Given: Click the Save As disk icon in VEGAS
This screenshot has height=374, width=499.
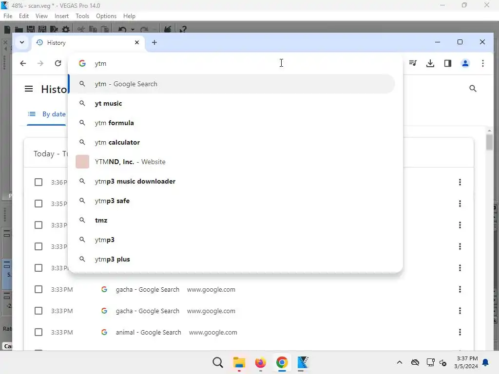Looking at the screenshot, I should coord(42,29).
